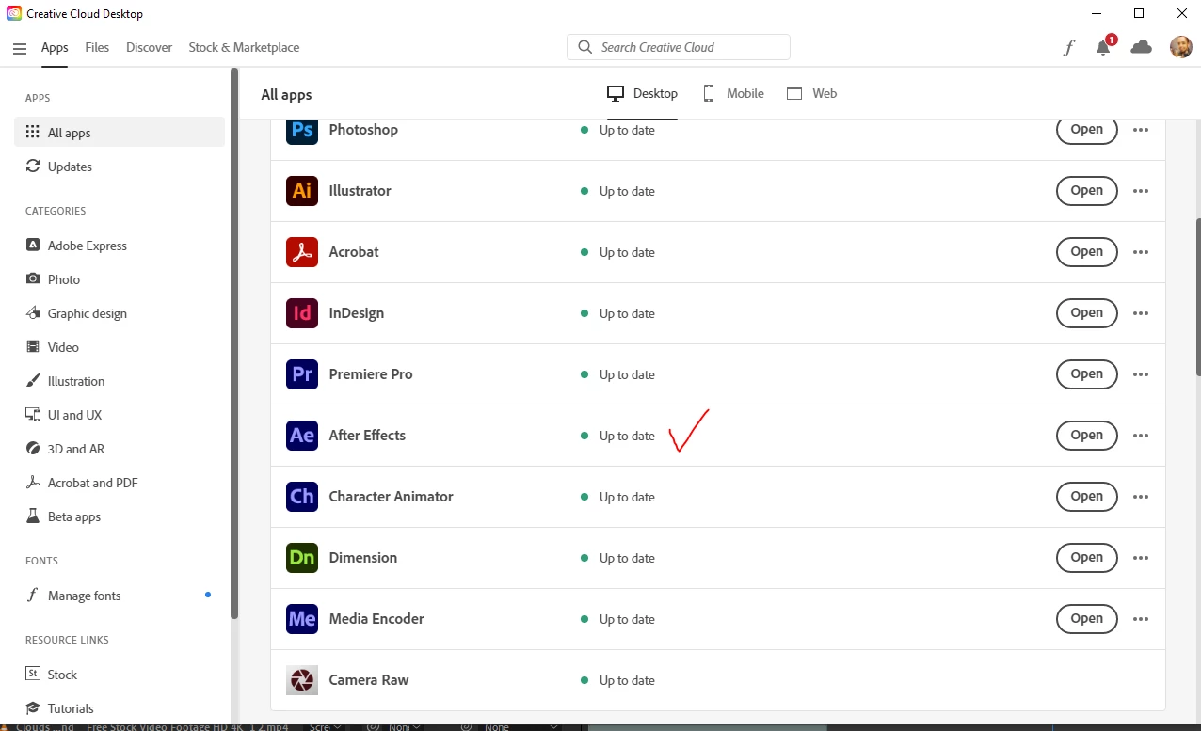This screenshot has width=1201, height=731.
Task: Open the Stock resource link
Action: pos(120,675)
